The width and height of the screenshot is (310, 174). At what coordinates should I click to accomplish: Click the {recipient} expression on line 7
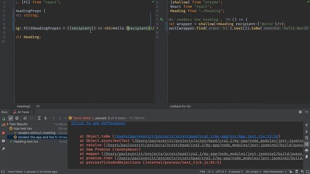click(x=139, y=28)
